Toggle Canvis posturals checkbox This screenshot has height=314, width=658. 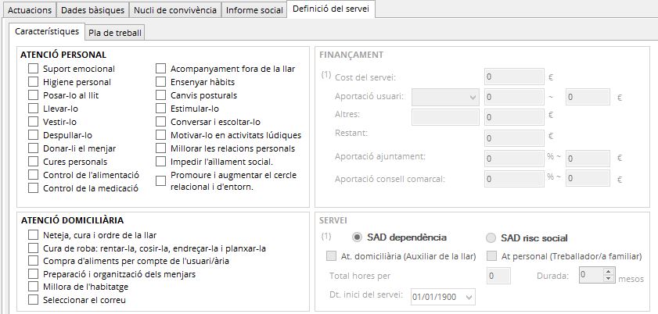pos(160,95)
